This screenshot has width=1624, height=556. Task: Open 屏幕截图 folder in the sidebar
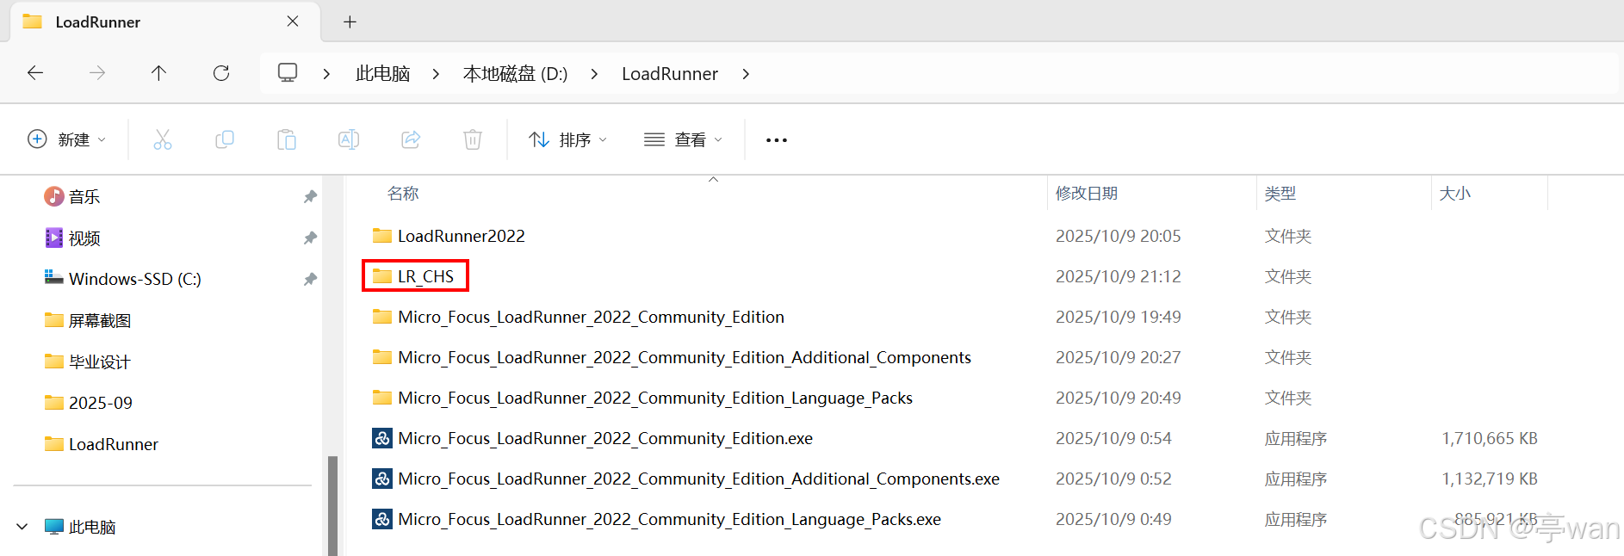[99, 320]
